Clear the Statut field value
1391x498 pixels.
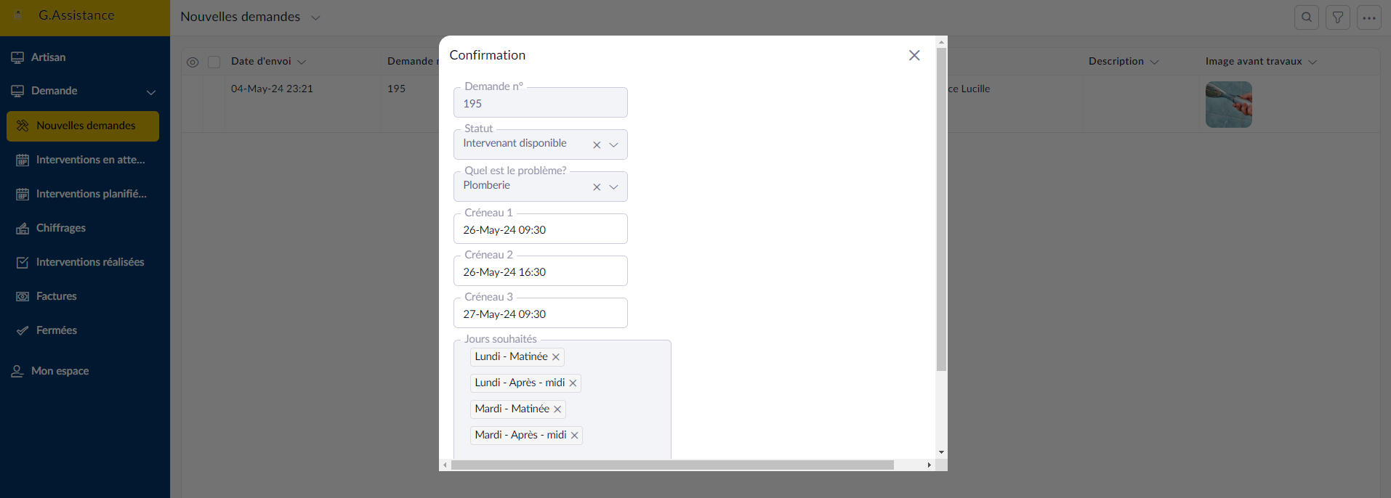coord(597,145)
